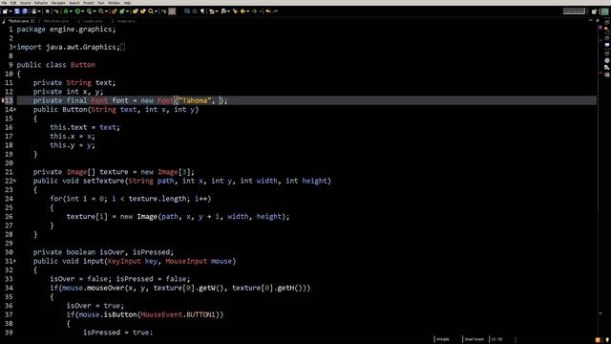Open the File menu
This screenshot has width=611, height=344.
pyautogui.click(x=4, y=3)
